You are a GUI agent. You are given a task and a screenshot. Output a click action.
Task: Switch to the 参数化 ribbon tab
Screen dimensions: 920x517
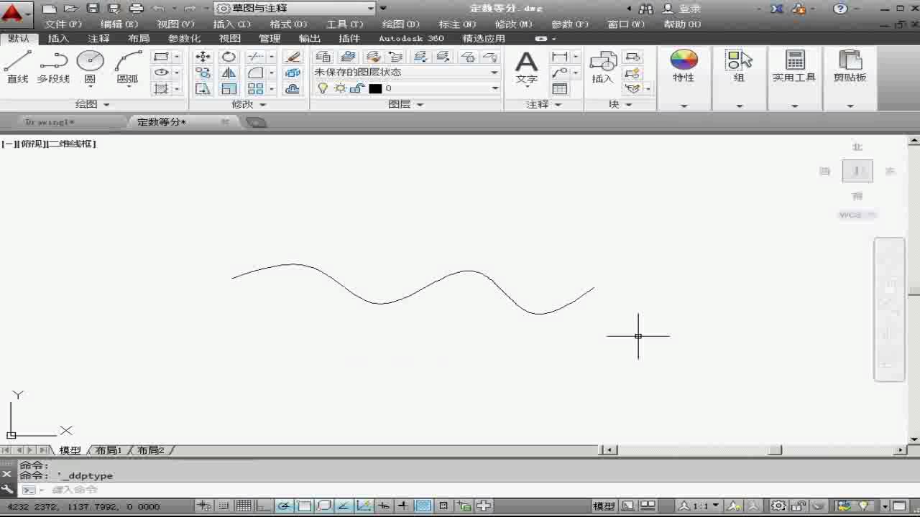[x=184, y=39]
